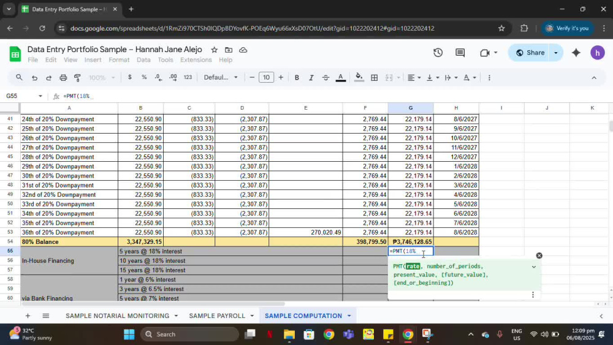Image resolution: width=613 pixels, height=345 pixels.
Task: Increase decimal places
Action: pyautogui.click(x=173, y=77)
